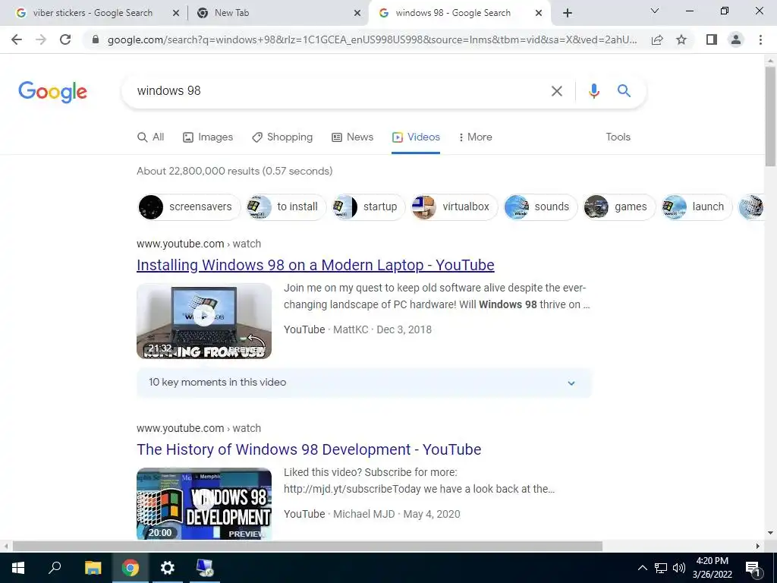Close the windows 98 search tab
Image resolution: width=777 pixels, height=583 pixels.
point(539,14)
